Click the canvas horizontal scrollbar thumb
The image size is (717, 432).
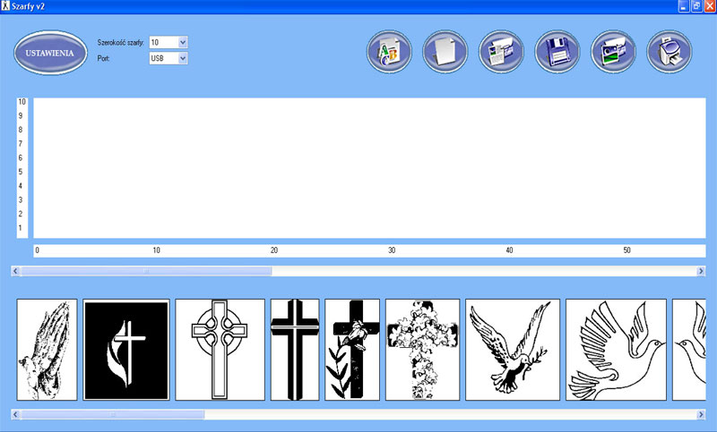[x=146, y=271]
